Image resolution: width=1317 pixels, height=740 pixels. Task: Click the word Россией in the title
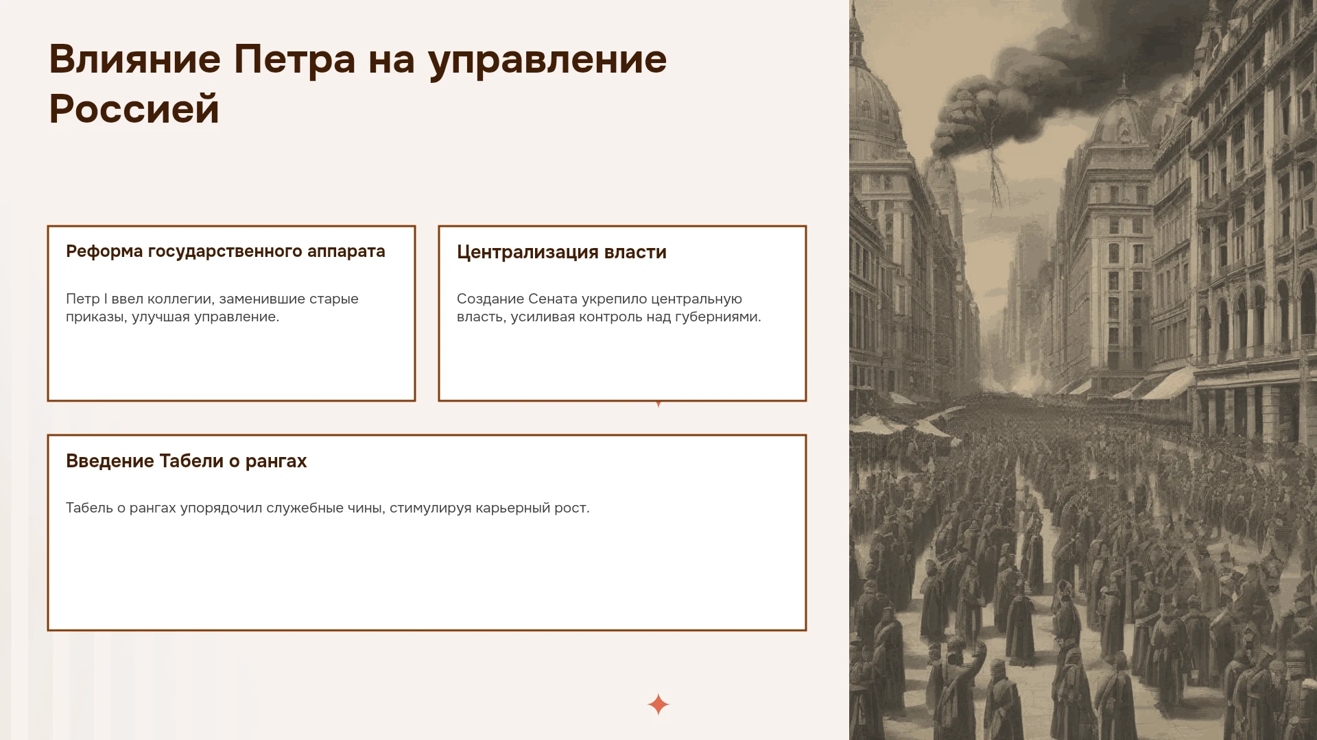pyautogui.click(x=134, y=108)
